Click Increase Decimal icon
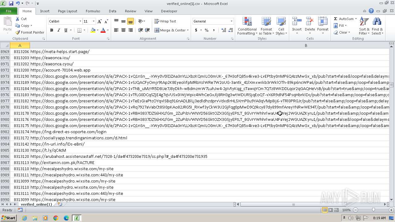This screenshot has width=395, height=222. 224,30
